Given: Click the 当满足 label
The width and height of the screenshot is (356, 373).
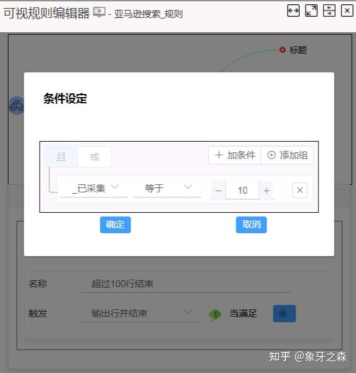Looking at the screenshot, I should tap(243, 313).
